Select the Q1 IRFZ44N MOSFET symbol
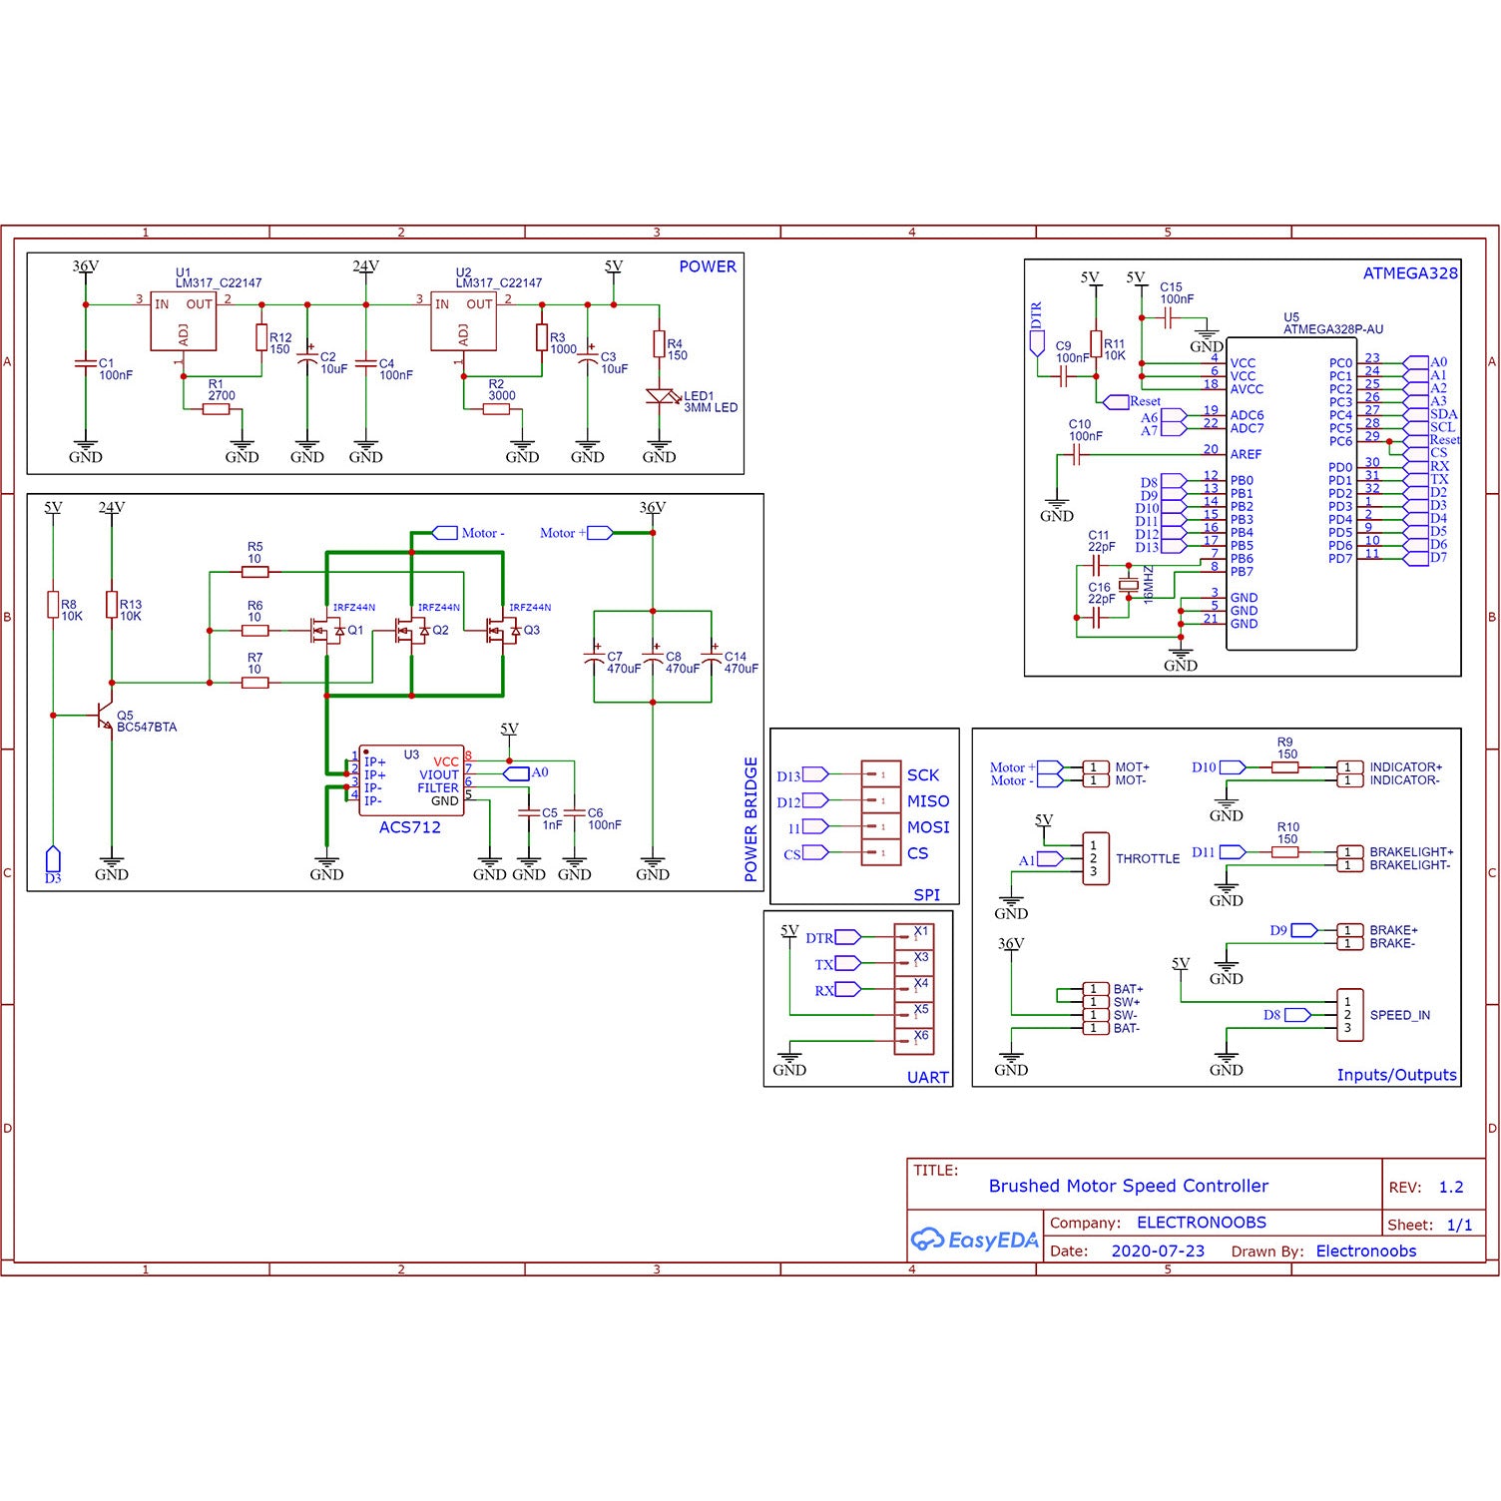This screenshot has width=1501, height=1501. coord(326,631)
